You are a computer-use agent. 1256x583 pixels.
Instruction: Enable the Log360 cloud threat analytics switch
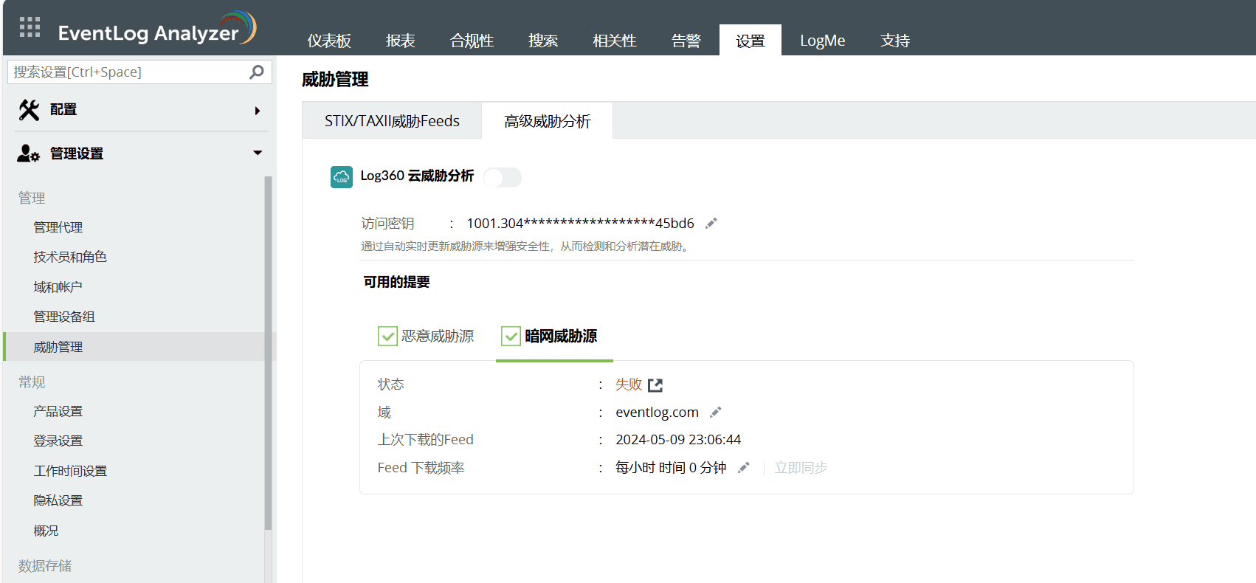[503, 177]
